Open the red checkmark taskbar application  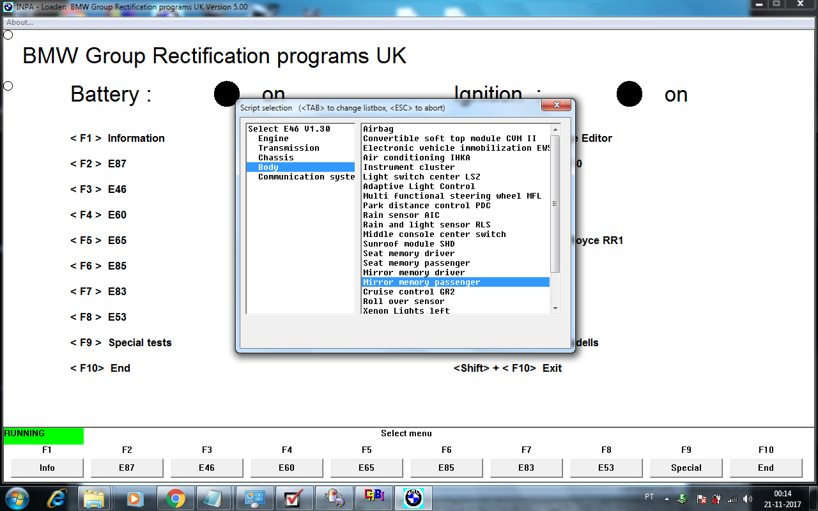[294, 498]
